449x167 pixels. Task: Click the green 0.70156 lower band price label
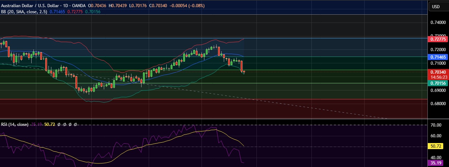click(x=438, y=83)
